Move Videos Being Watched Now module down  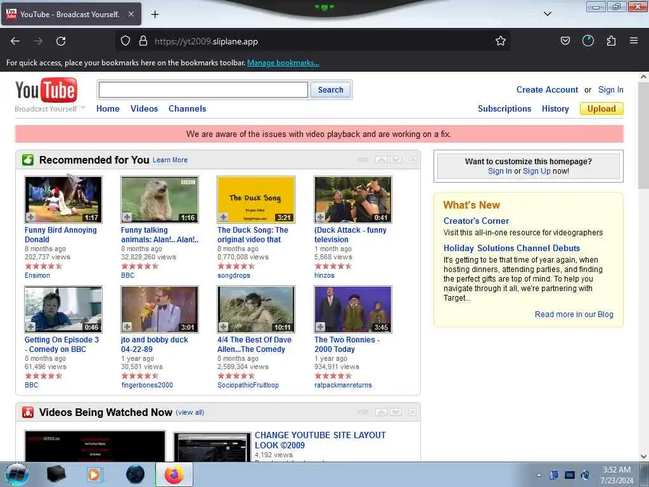396,412
